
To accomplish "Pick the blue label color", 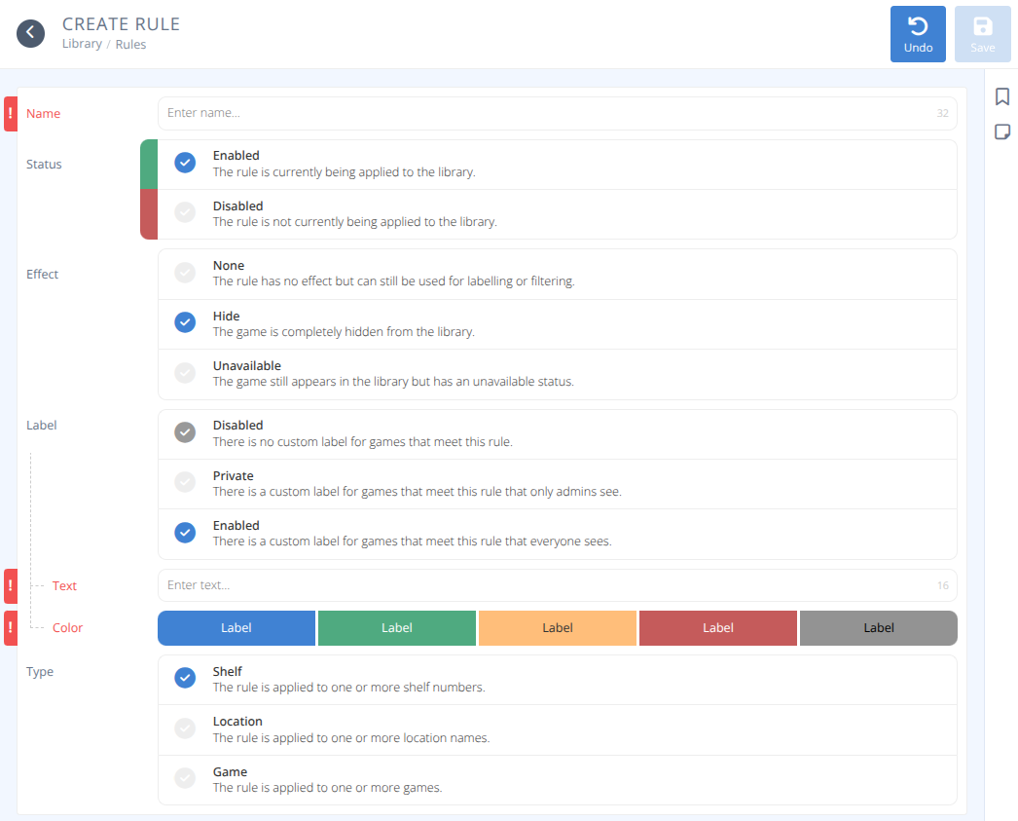I will [x=236, y=628].
